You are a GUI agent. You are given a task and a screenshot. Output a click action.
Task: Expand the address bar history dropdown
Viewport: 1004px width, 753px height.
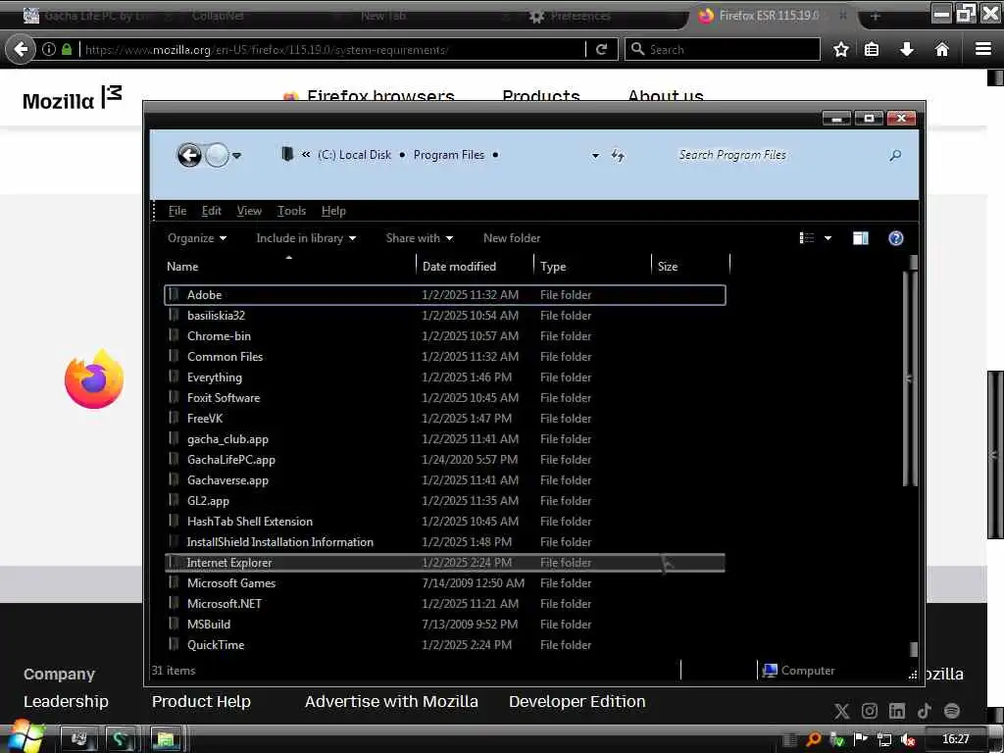click(x=595, y=156)
